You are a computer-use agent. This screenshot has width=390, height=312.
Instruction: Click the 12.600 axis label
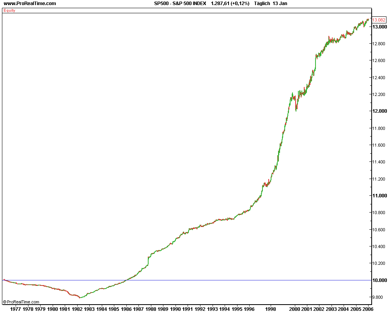[378, 60]
